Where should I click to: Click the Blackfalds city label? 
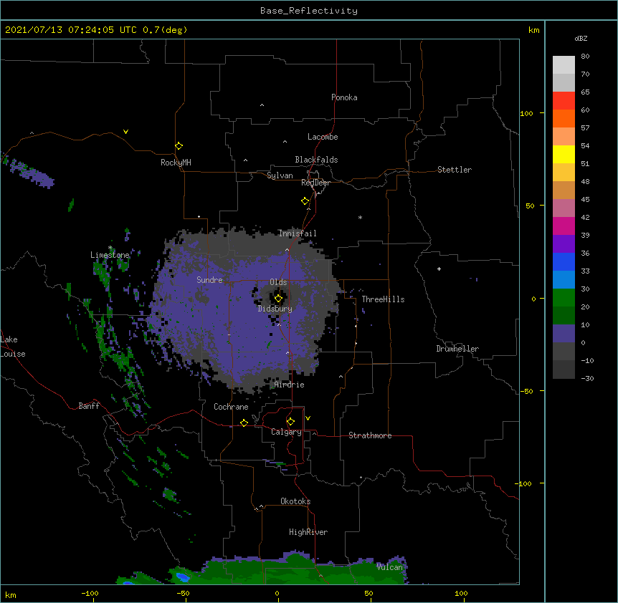point(316,160)
